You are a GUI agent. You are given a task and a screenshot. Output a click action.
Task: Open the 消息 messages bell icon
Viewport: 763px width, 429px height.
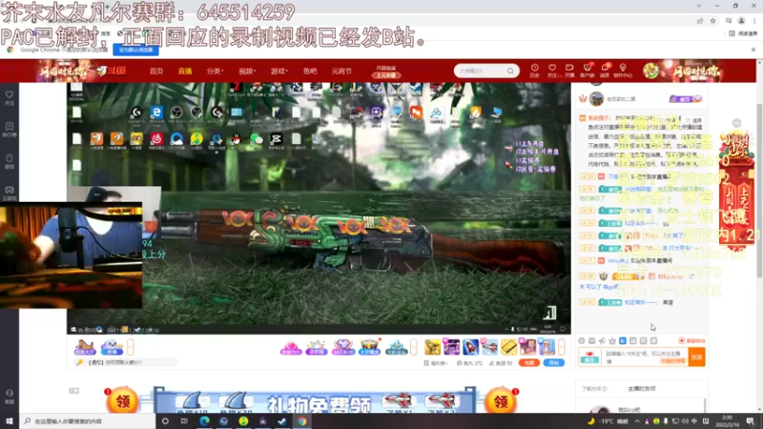click(605, 71)
